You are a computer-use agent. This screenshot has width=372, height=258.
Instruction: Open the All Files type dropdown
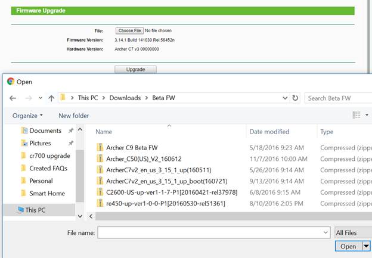pyautogui.click(x=352, y=232)
